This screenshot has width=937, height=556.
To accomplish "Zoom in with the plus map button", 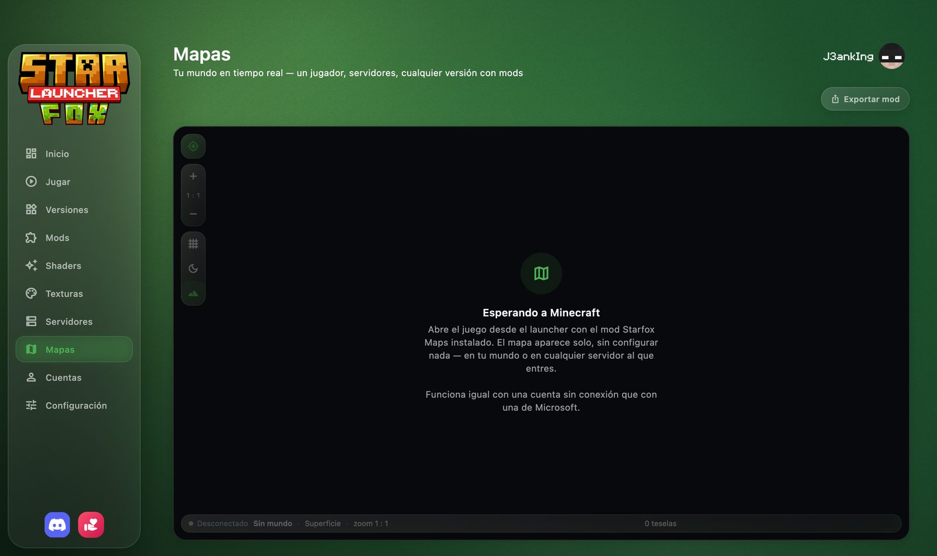I will (x=193, y=176).
